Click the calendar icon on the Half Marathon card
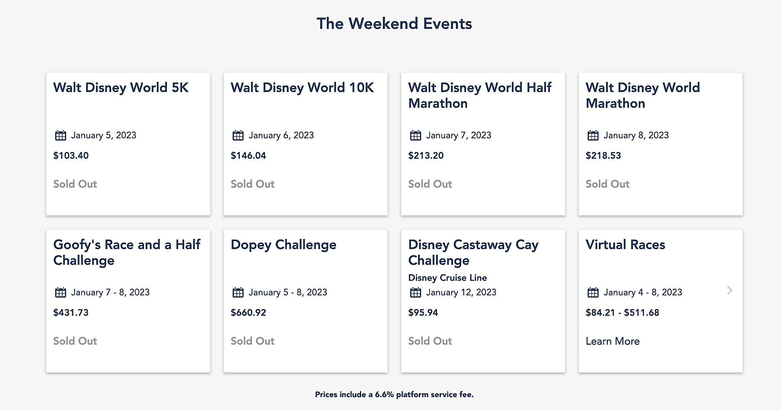This screenshot has height=410, width=781. [x=417, y=136]
